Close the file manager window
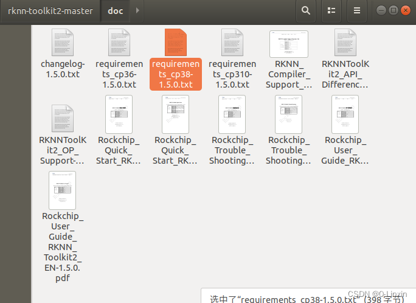This screenshot has width=416, height=303. 406,10
